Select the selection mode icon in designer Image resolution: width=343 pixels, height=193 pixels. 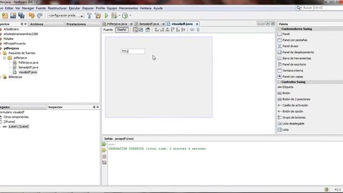pyautogui.click(x=136, y=29)
